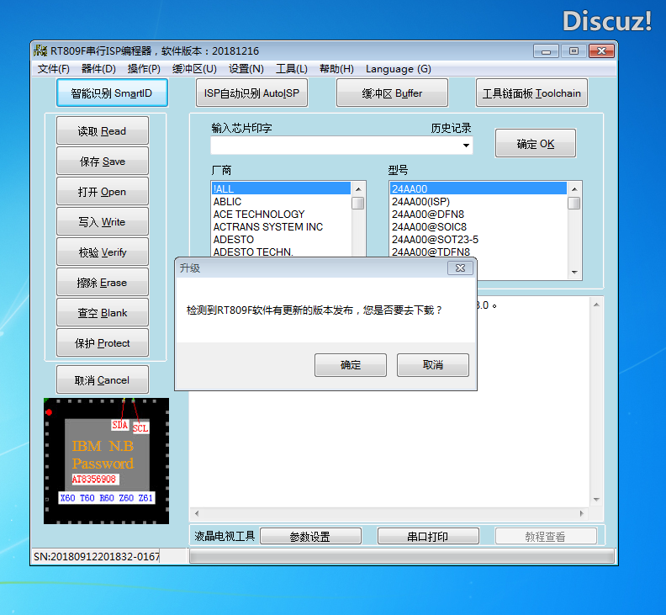The height and width of the screenshot is (615, 666).
Task: Select ADESTO TECHN. manufacturer row
Action: coord(281,252)
